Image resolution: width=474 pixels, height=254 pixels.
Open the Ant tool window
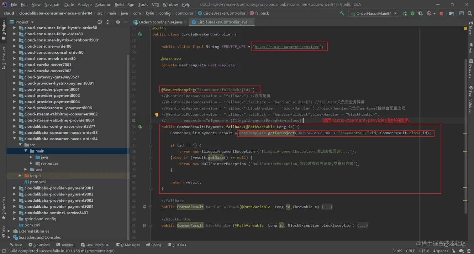click(470, 48)
